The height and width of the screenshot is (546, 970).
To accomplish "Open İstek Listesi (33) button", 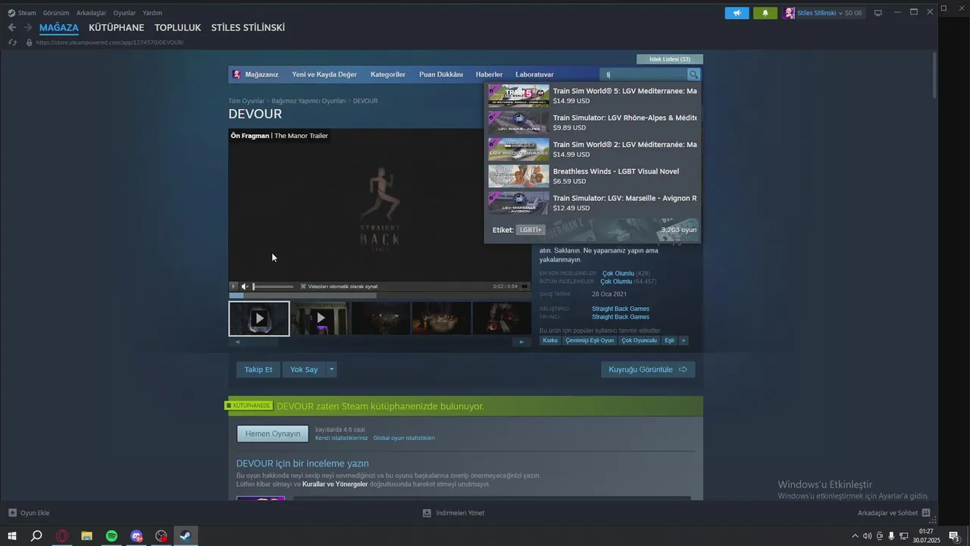I will coord(670,59).
